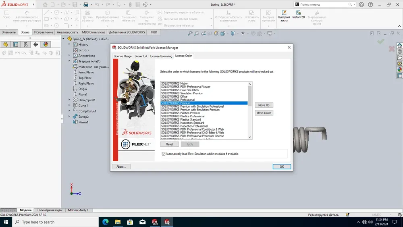Screen dimensions: 403x227
Task: Open Microsoft Edge from the taskbar
Action: click(105, 222)
